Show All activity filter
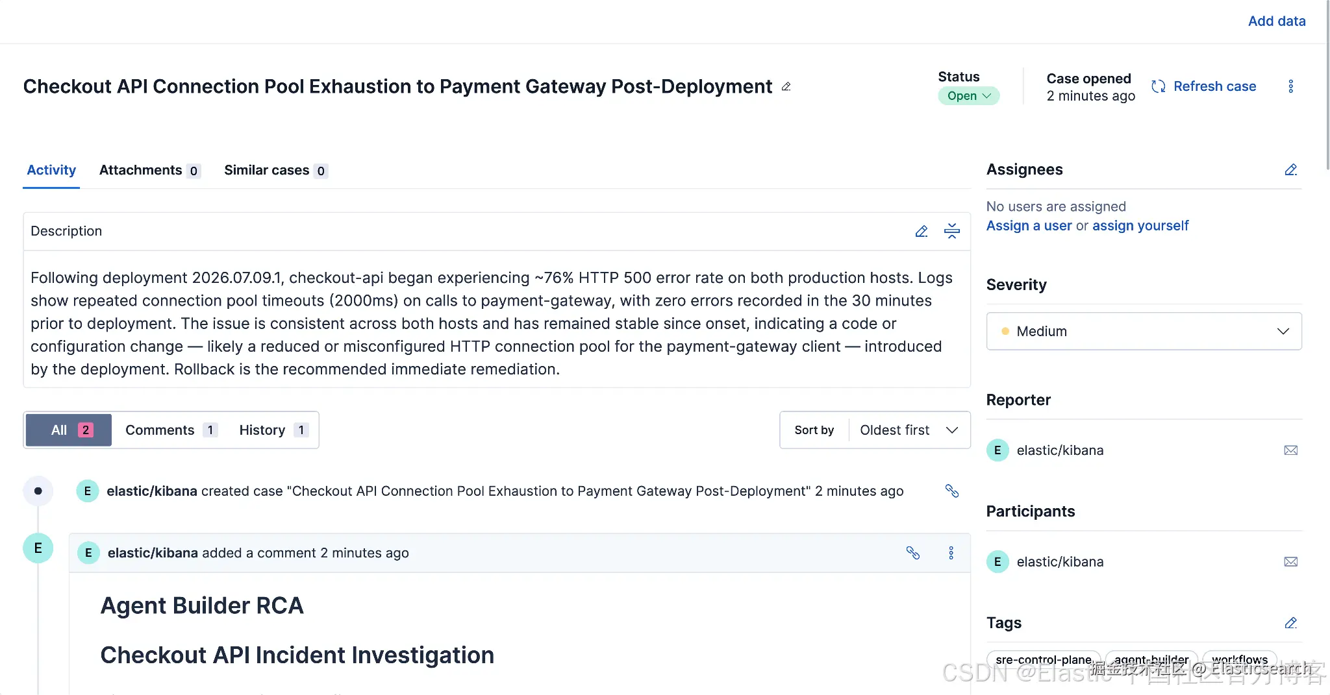Viewport: 1330px width, 695px height. [69, 430]
